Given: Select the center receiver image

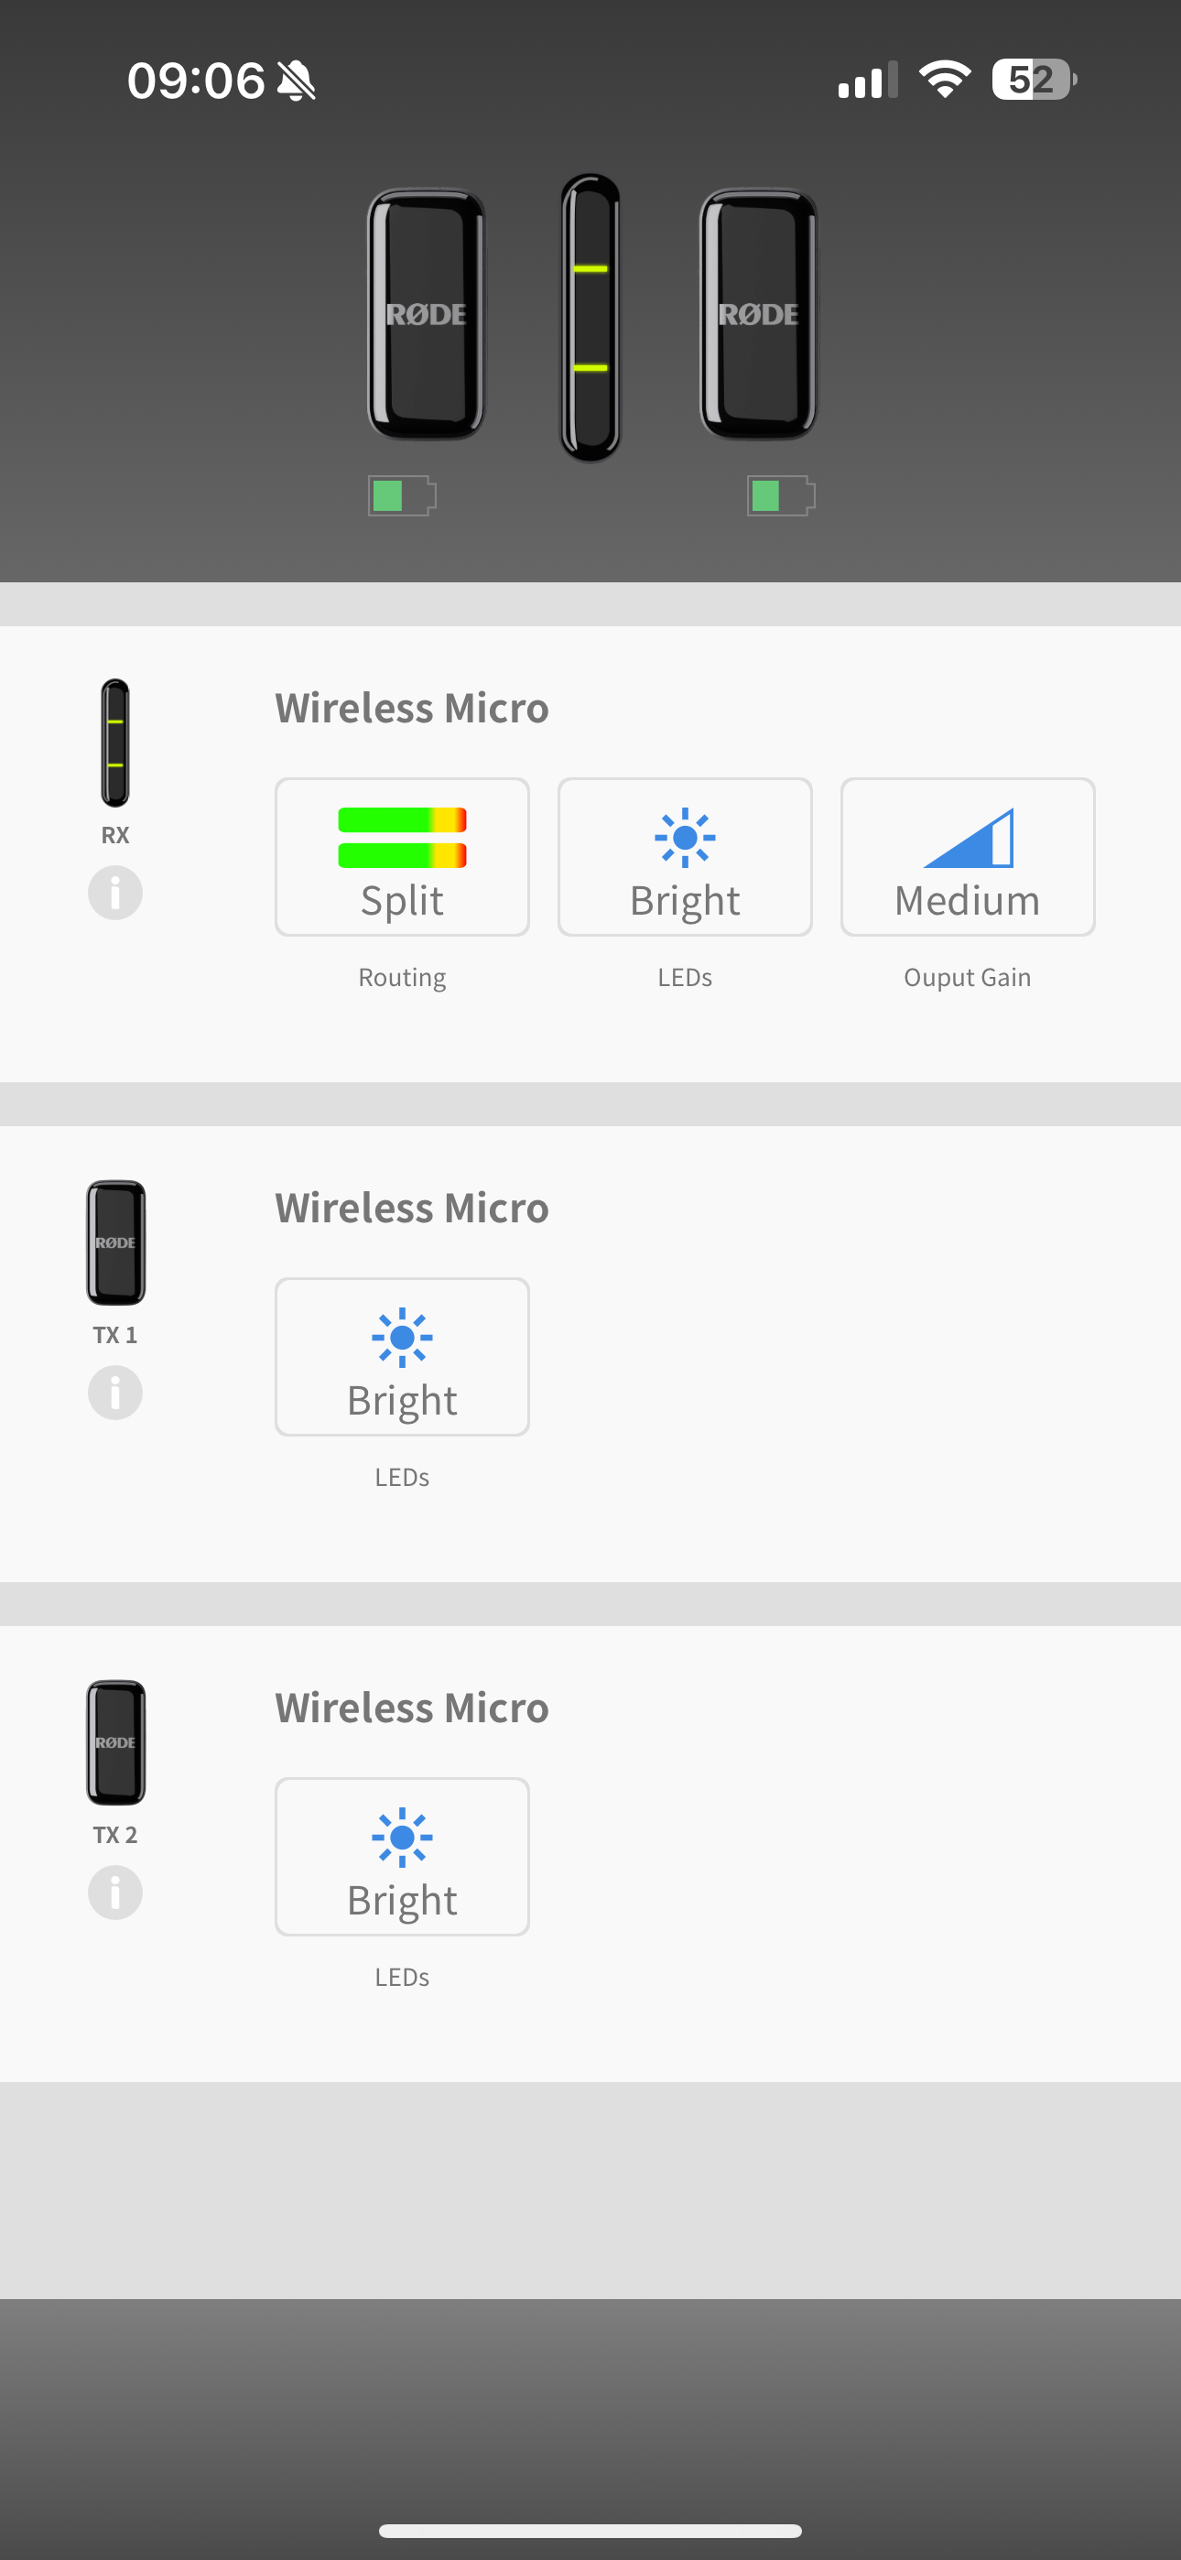Looking at the screenshot, I should [x=590, y=318].
